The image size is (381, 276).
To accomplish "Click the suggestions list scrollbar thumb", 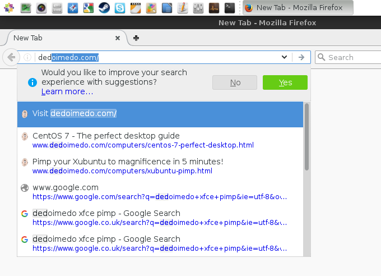I will (306, 137).
